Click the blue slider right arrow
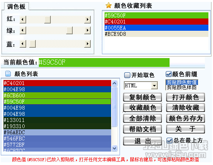This screenshot has height=165, width=213. pyautogui.click(x=88, y=44)
